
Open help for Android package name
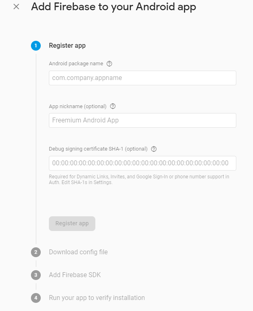pos(109,64)
